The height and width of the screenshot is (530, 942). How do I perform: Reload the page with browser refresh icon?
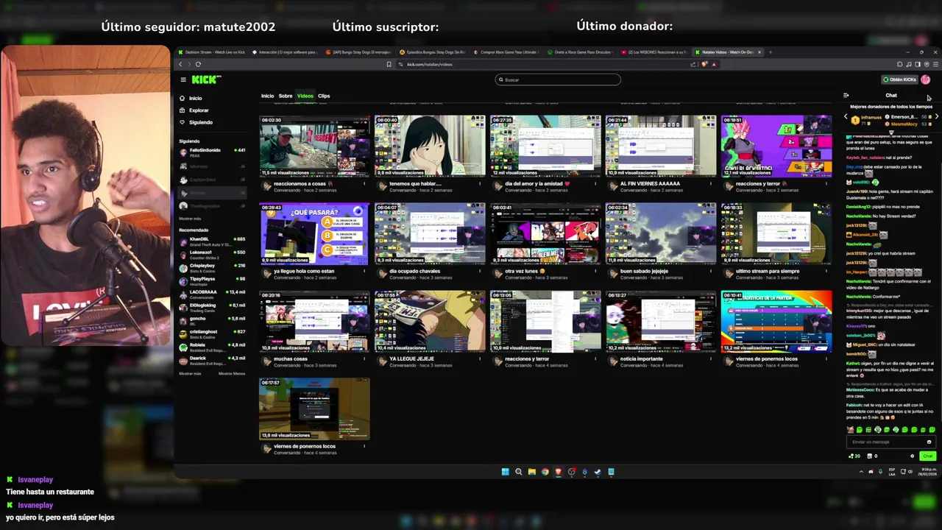pos(198,64)
